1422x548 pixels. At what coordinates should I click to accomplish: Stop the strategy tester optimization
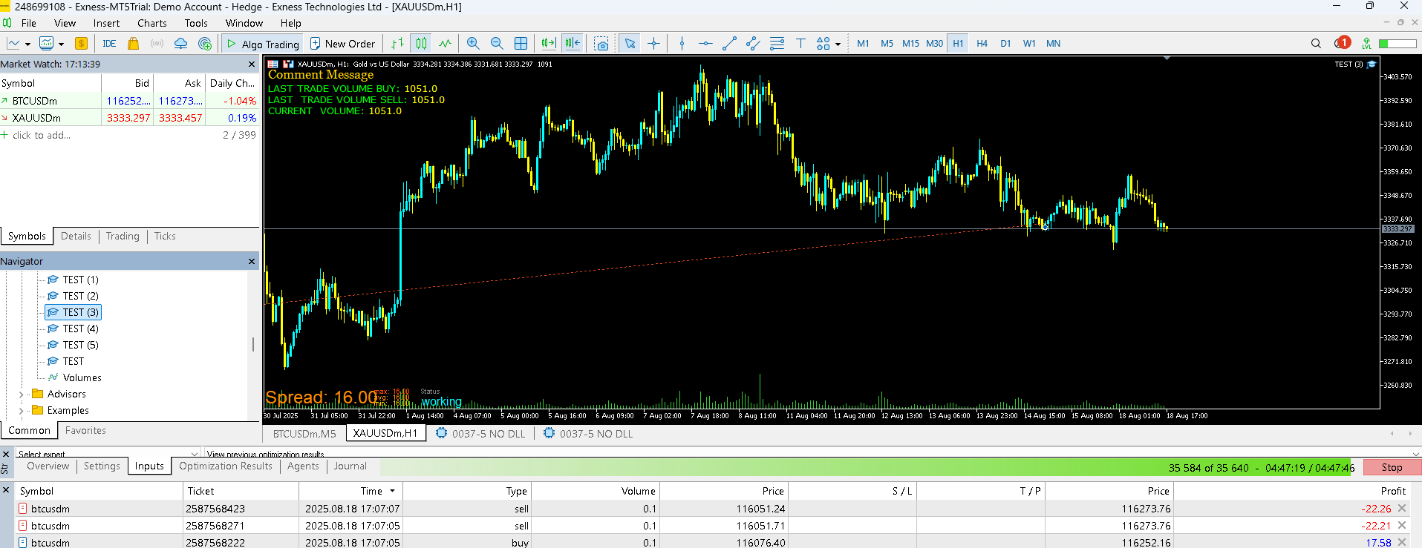[x=1392, y=467]
